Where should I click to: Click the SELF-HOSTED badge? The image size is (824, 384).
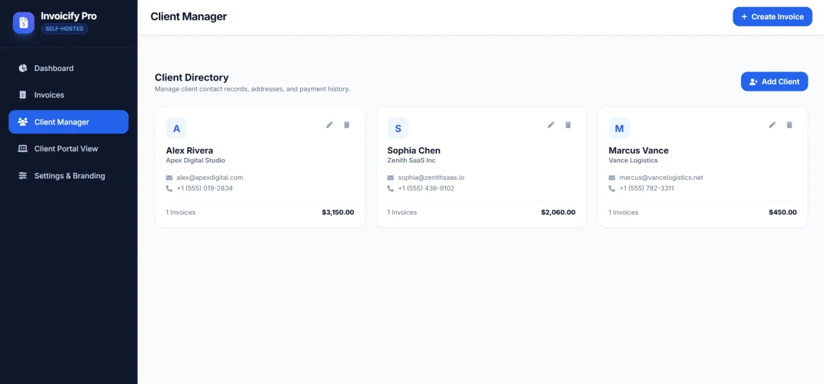pyautogui.click(x=64, y=29)
